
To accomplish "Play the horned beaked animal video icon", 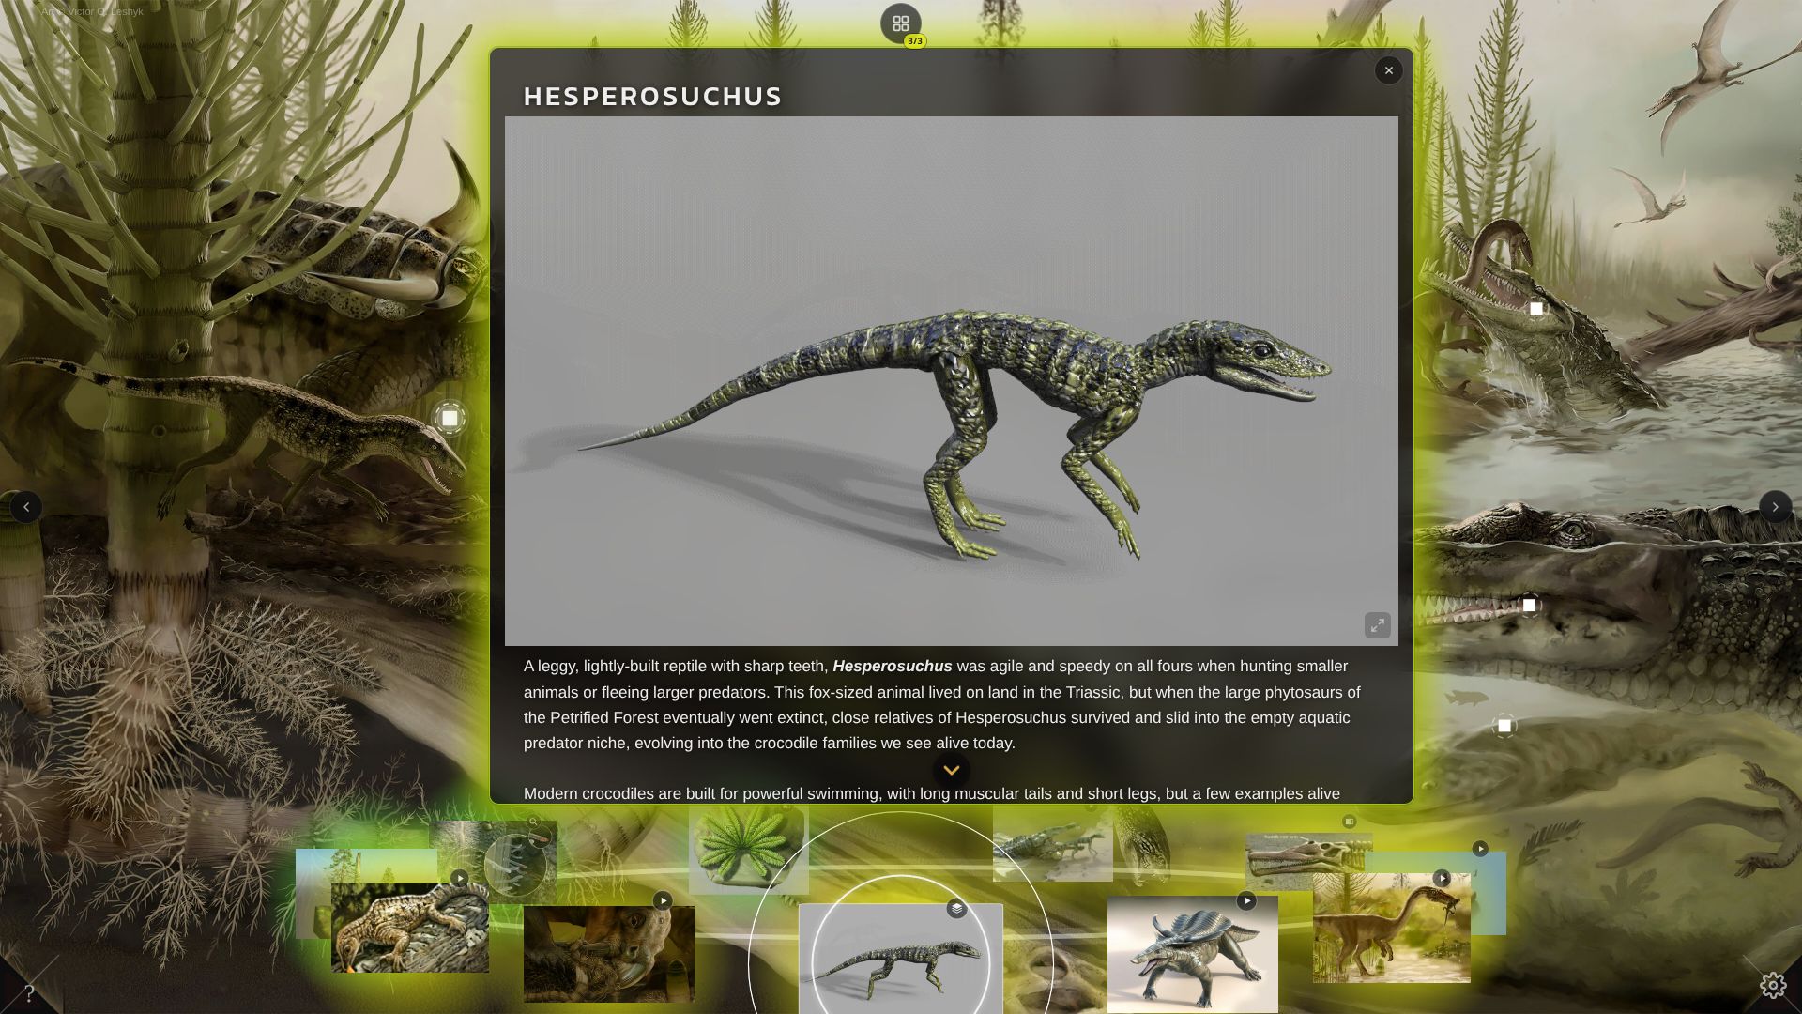I will coord(663,900).
